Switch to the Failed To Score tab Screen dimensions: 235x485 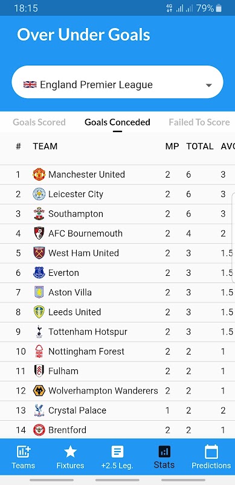(x=199, y=122)
